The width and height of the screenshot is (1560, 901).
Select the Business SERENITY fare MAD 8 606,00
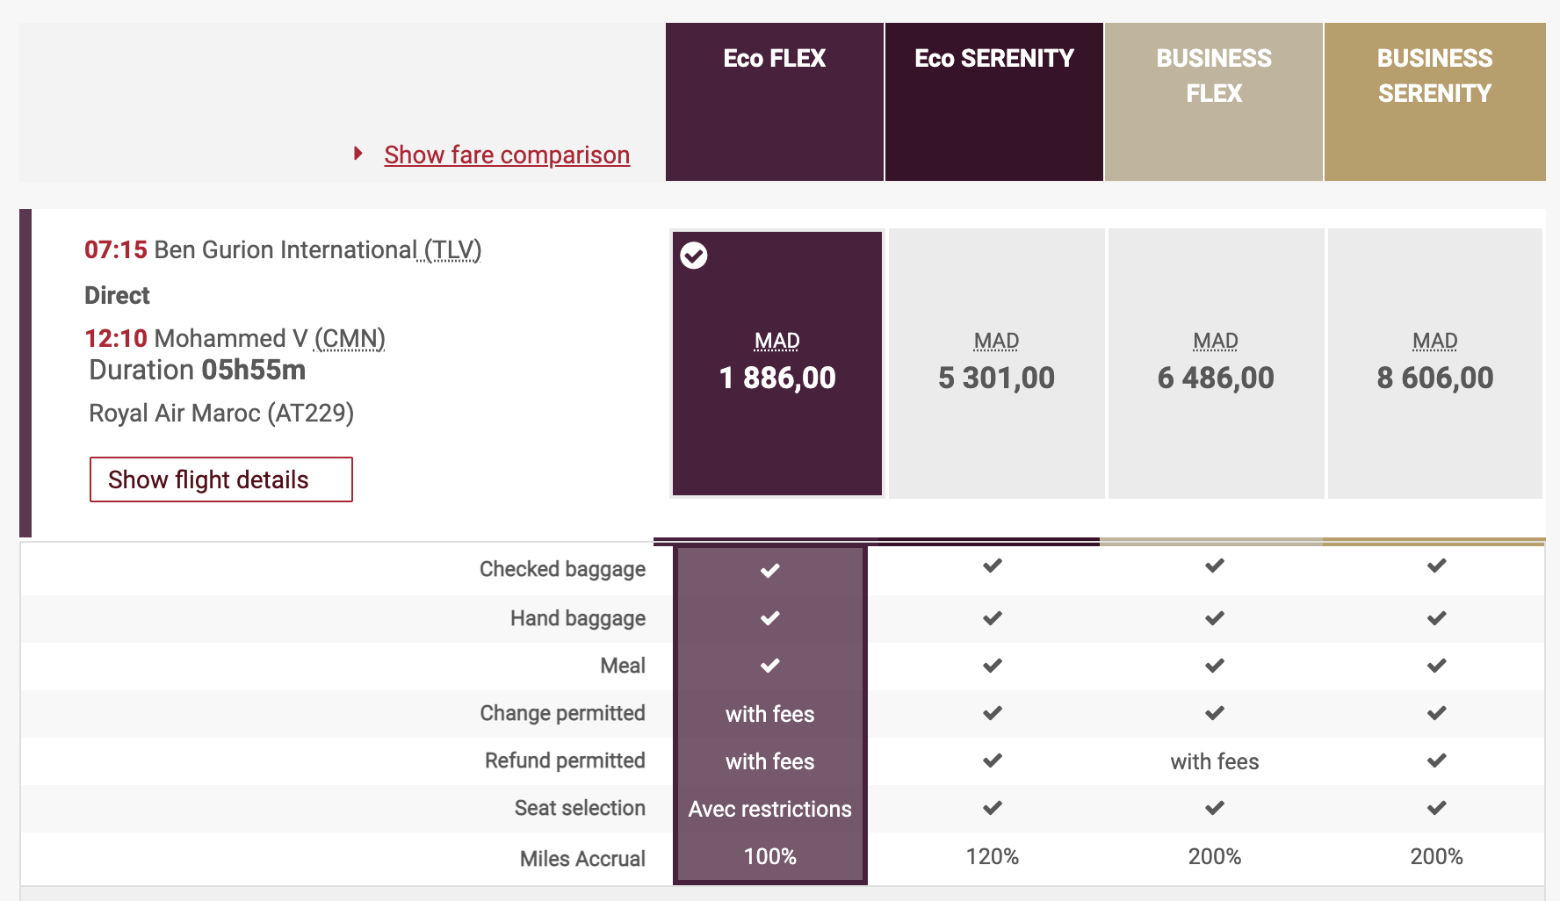[1435, 364]
